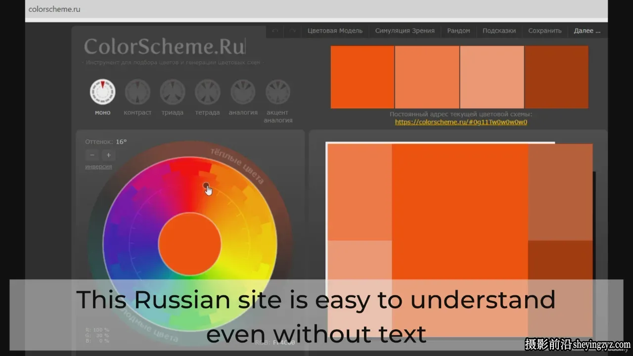
Task: Click the text Постоянный адрес текущей цветовой схемы
Action: coord(461,114)
